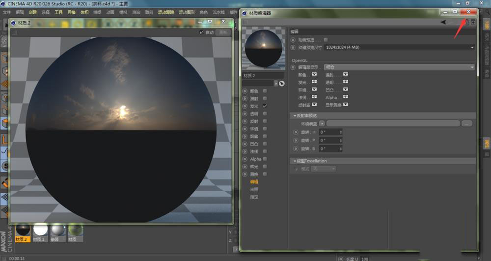Click the arrow button beside the layer field
The height and width of the screenshot is (261, 491).
point(276,84)
